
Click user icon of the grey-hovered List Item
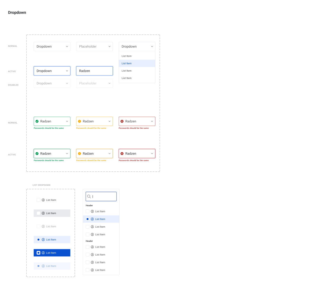[43, 213]
